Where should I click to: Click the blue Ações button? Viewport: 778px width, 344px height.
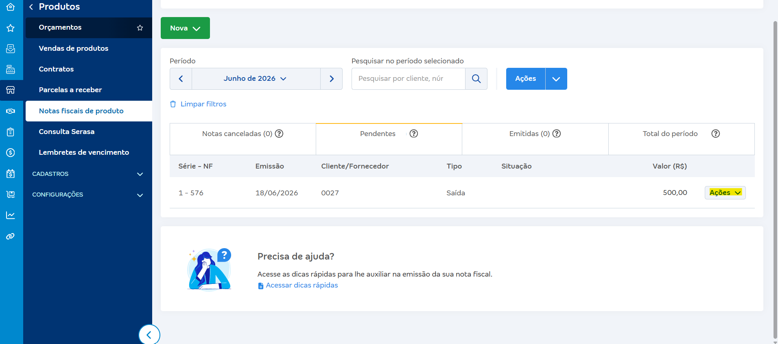[526, 79]
